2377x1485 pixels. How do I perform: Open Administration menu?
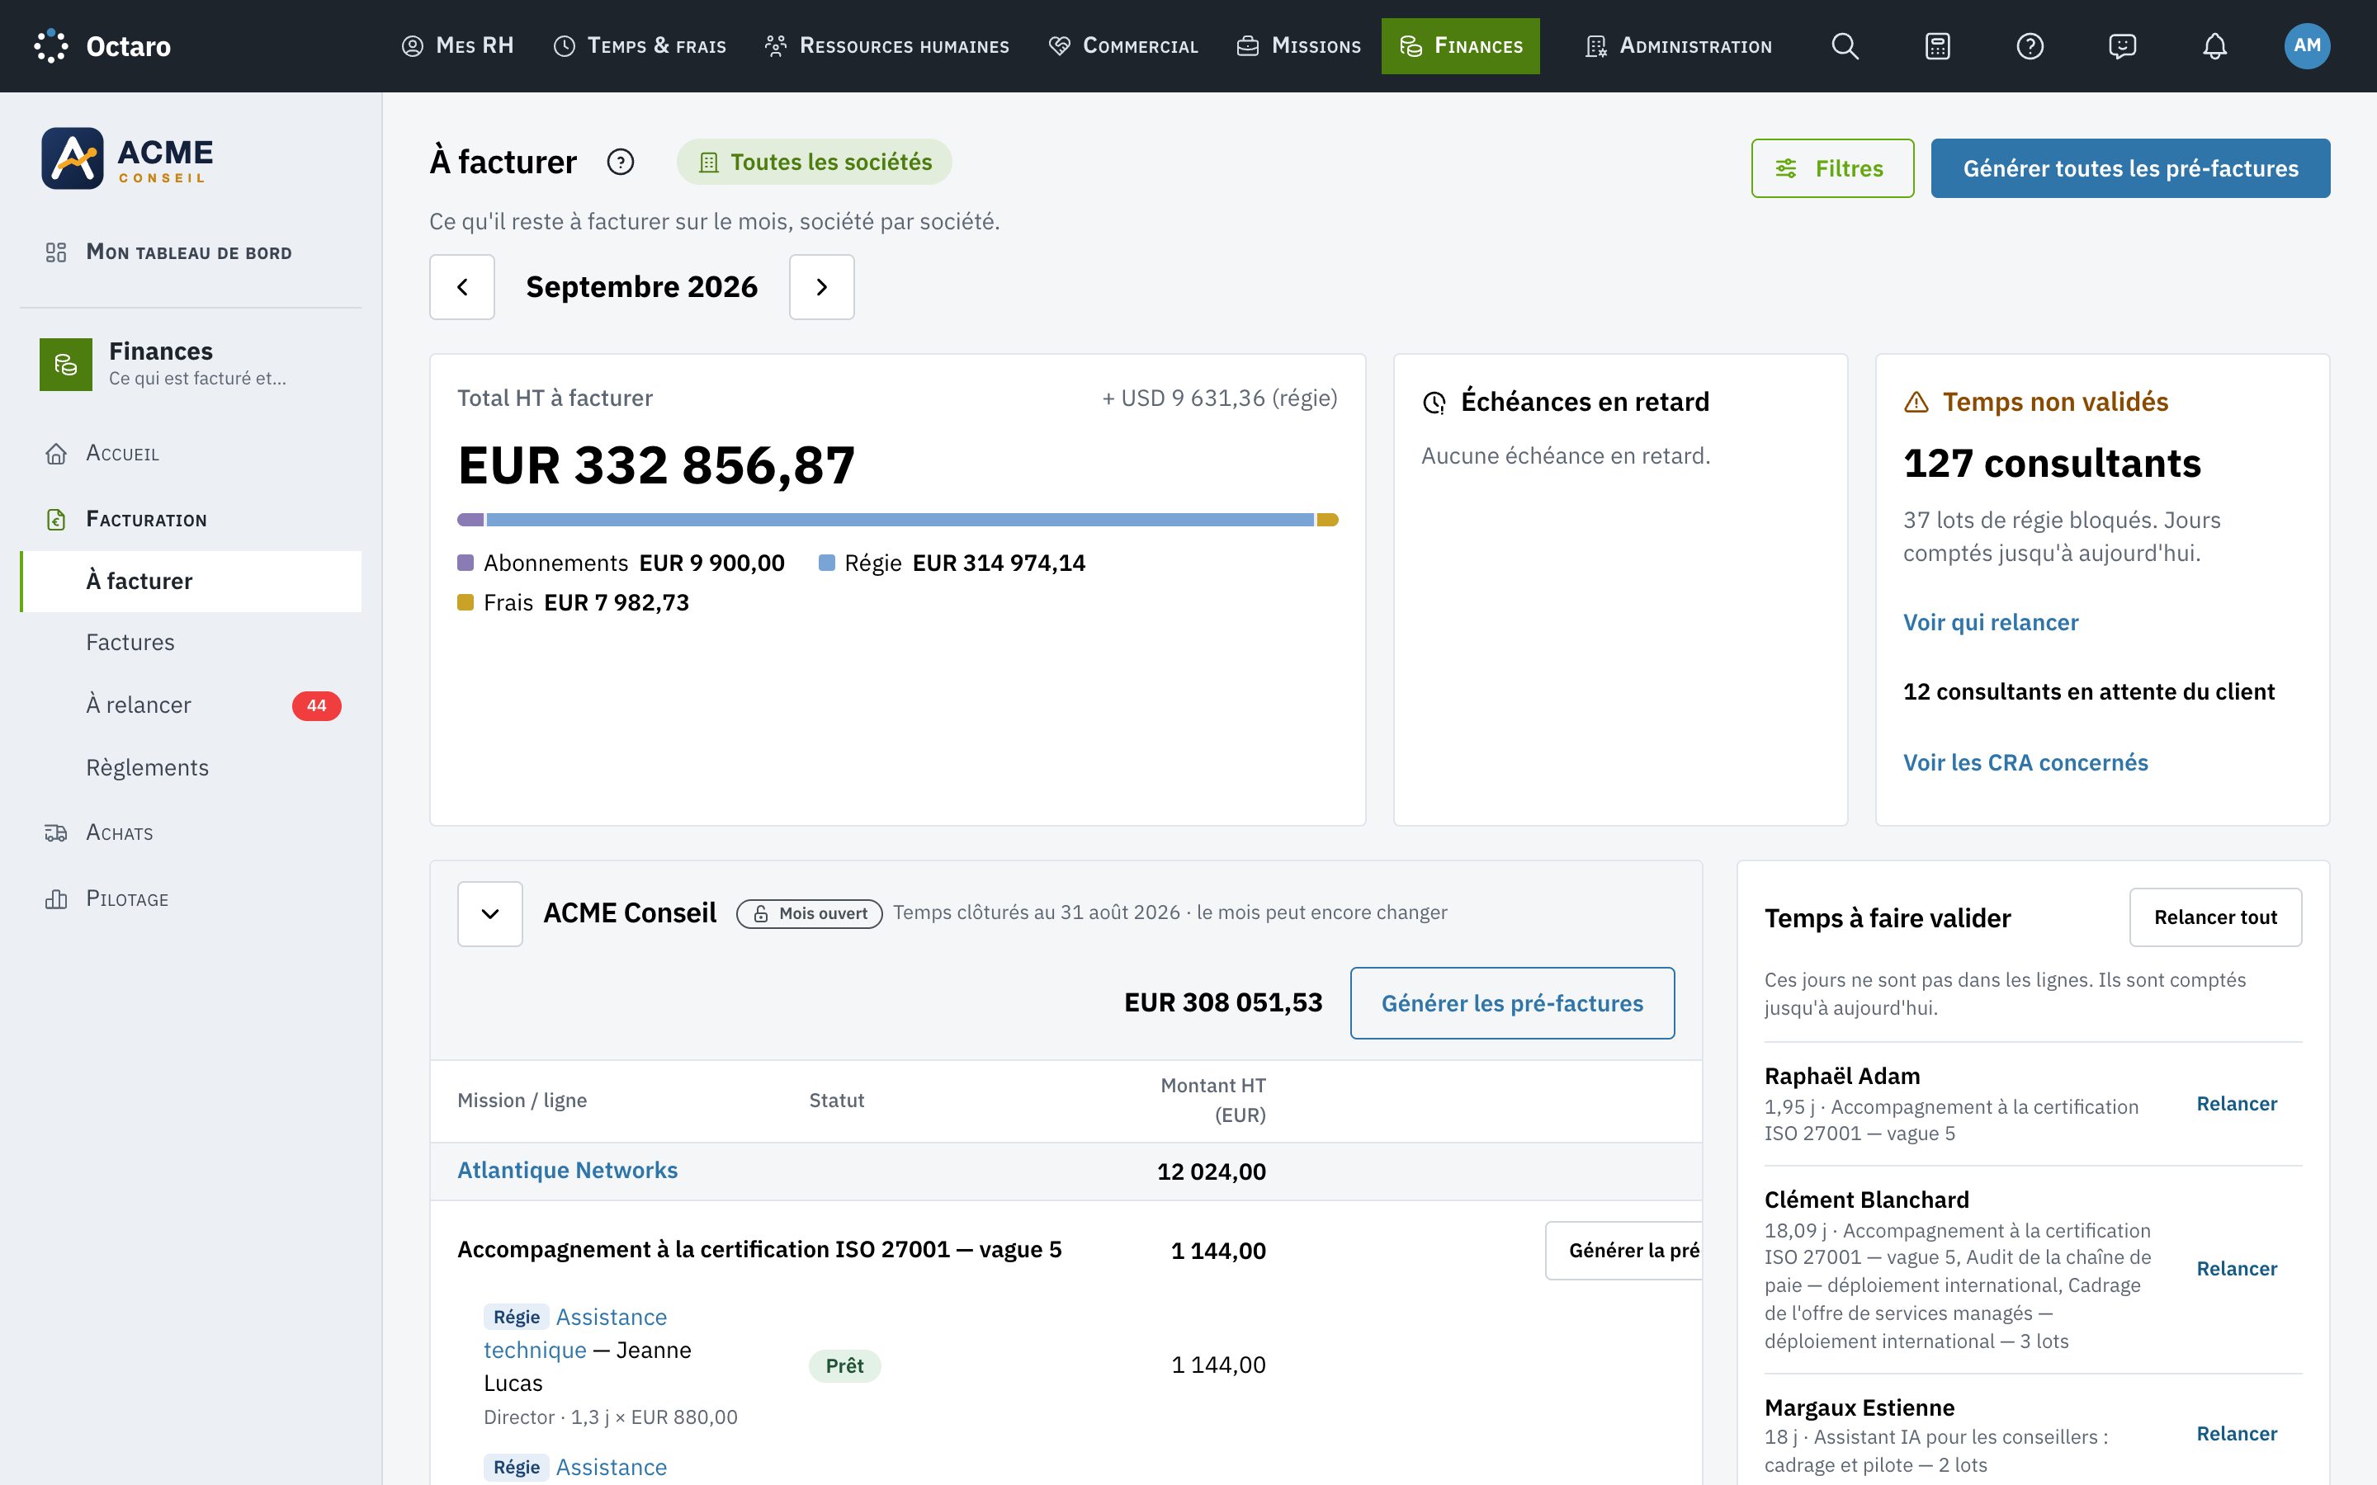[1679, 46]
